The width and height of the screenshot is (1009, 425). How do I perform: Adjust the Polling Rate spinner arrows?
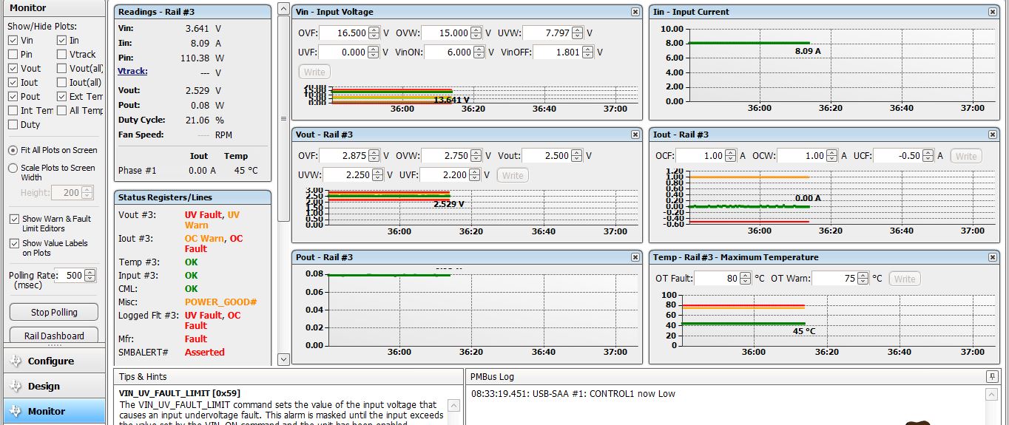[90, 276]
